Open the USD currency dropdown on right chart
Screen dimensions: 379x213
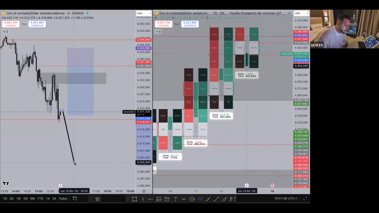pos(301,13)
